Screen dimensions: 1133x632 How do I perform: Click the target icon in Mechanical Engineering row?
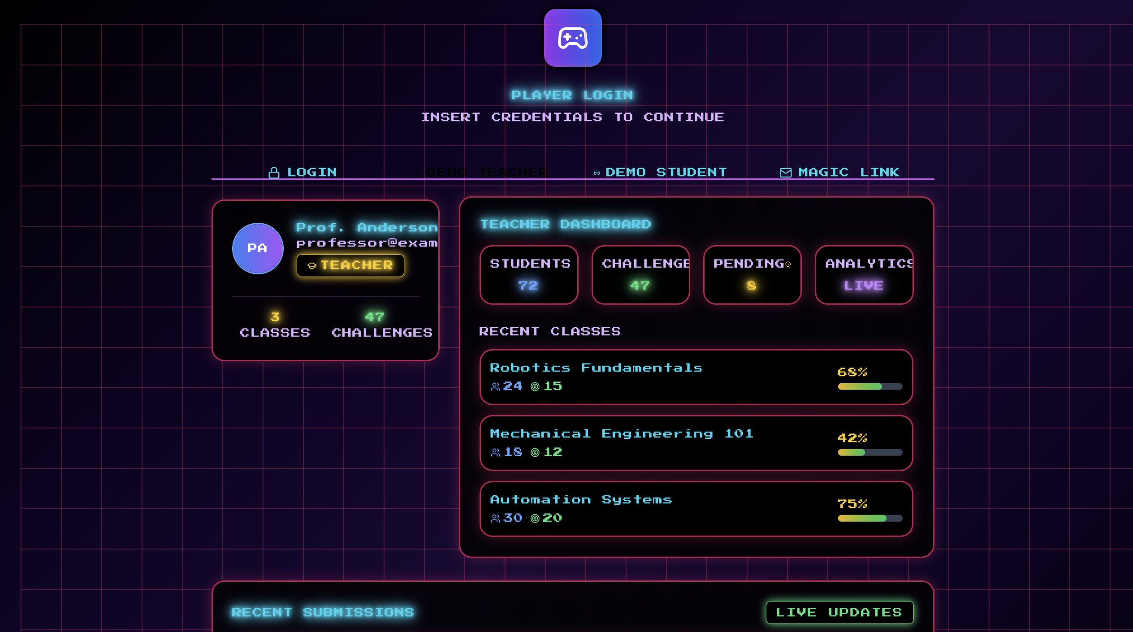[535, 453]
